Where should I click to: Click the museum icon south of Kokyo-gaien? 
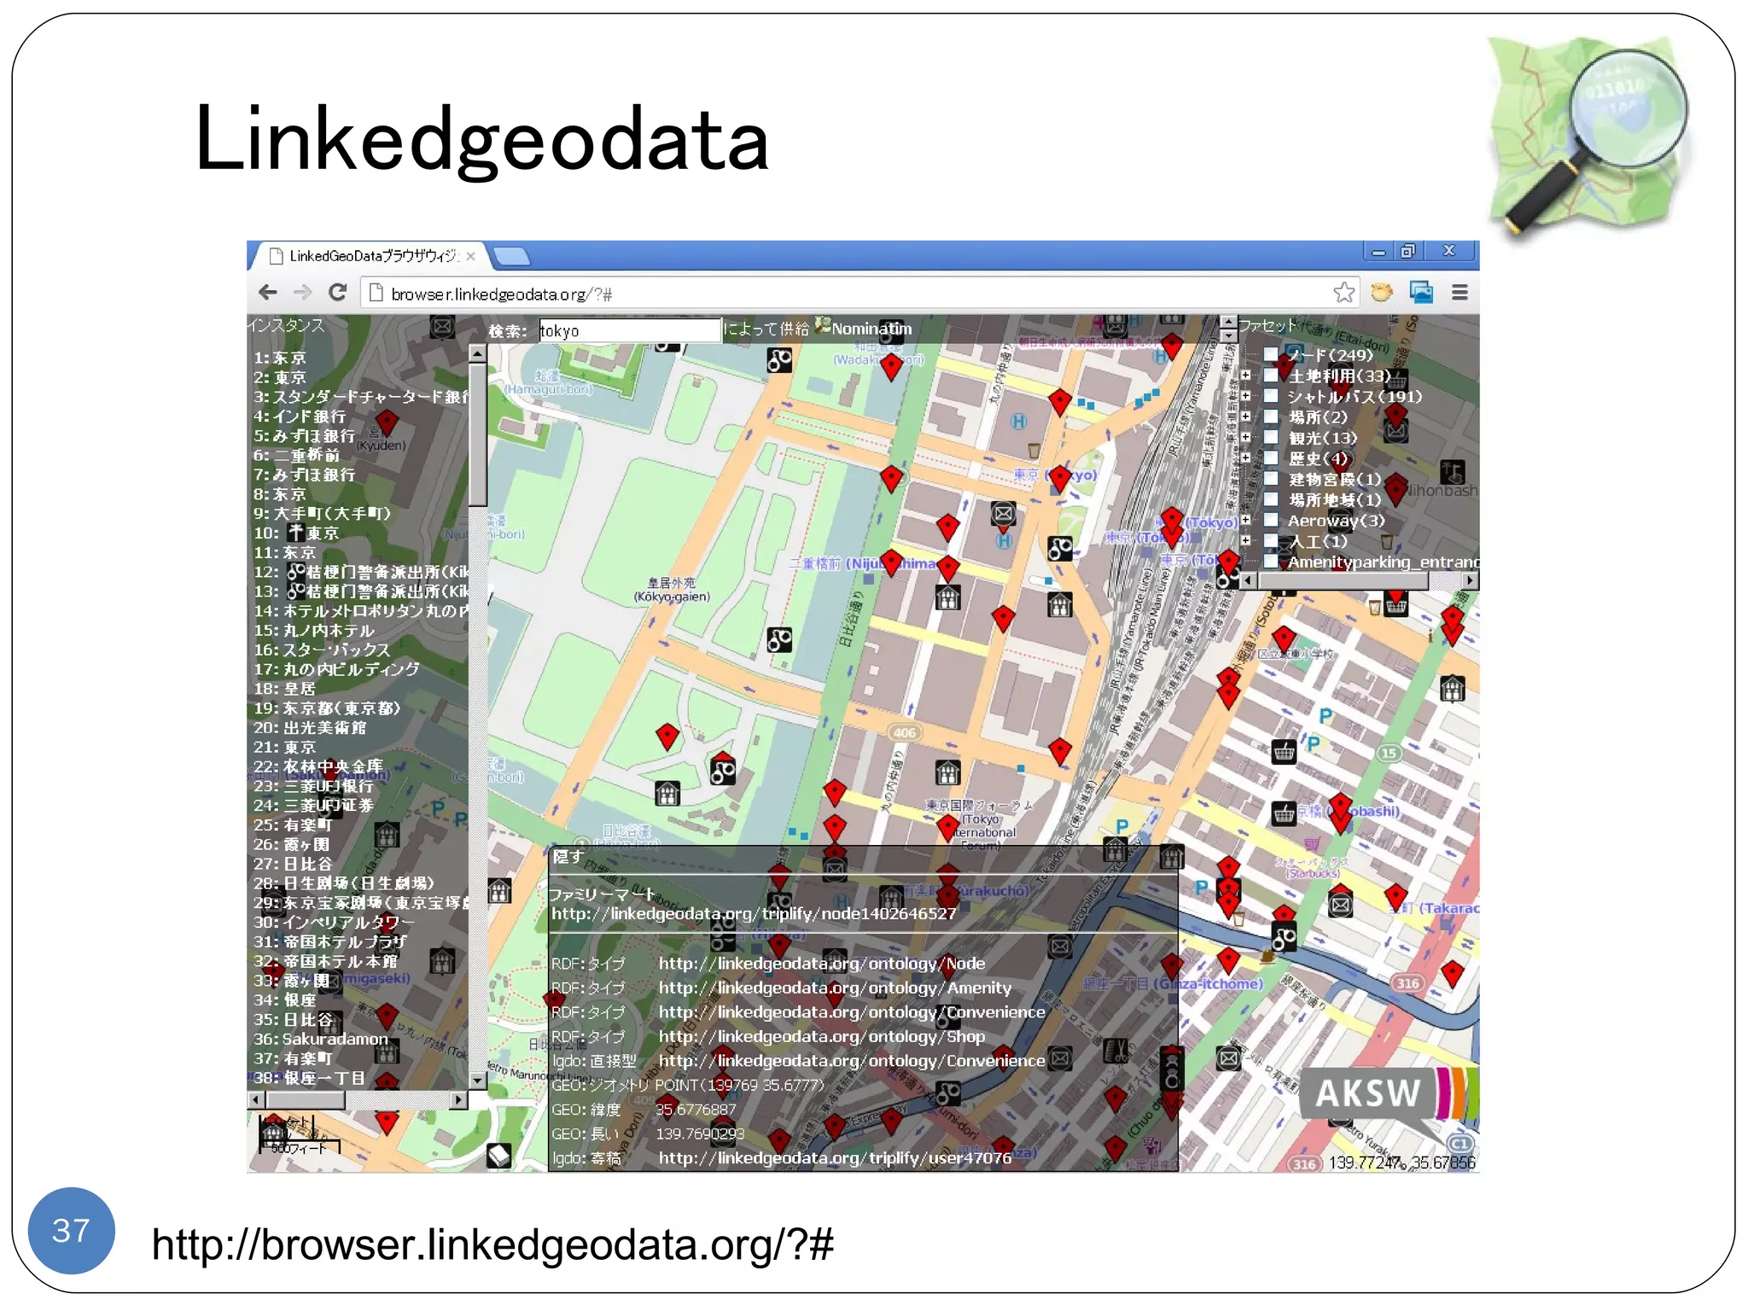pyautogui.click(x=667, y=794)
